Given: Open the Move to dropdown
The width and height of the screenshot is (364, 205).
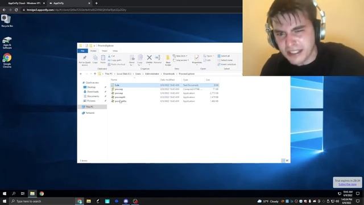Looking at the screenshot, I should coord(132,60).
